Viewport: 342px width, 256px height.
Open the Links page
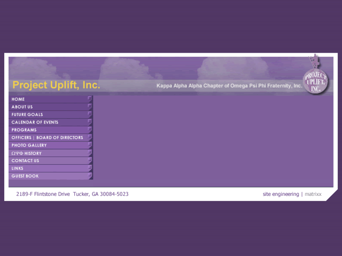51,168
